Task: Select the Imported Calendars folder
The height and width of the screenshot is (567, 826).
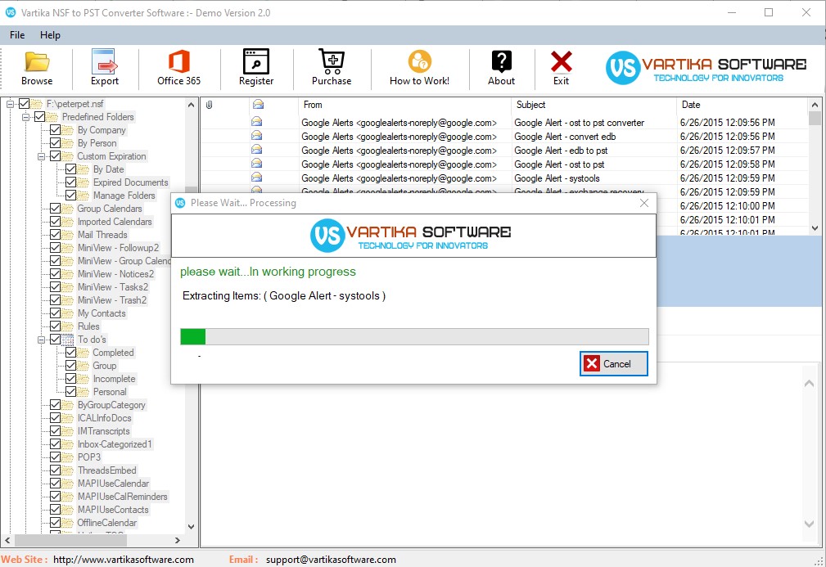Action: (115, 222)
